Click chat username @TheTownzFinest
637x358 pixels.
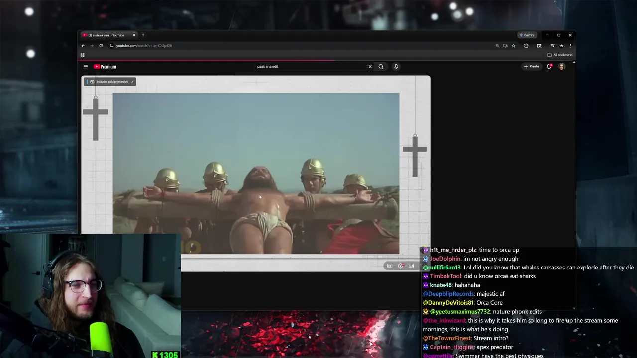pyautogui.click(x=447, y=338)
